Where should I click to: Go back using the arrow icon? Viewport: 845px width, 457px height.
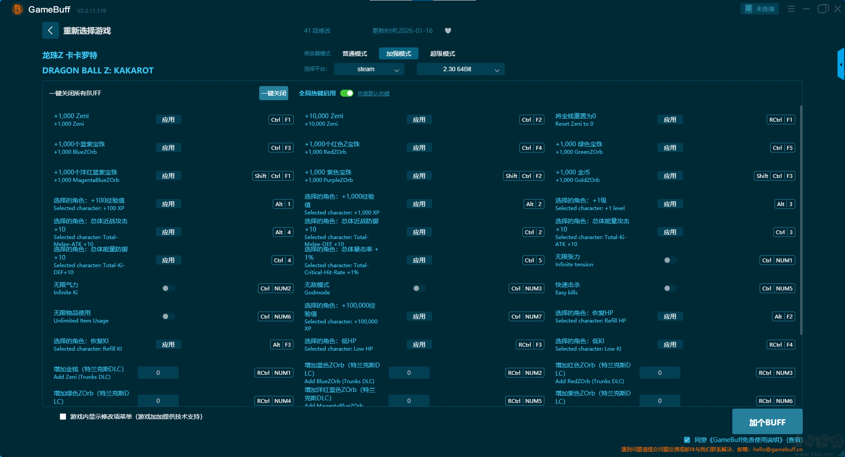(50, 30)
